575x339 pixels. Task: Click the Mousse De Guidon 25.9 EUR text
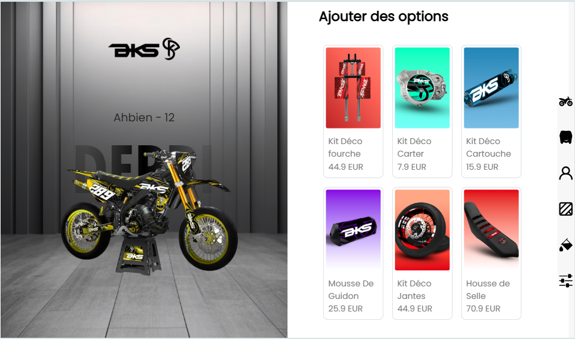tap(345, 309)
